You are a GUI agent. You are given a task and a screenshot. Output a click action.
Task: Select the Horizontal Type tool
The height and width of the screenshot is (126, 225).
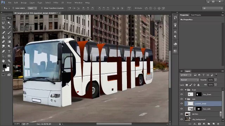(9, 51)
